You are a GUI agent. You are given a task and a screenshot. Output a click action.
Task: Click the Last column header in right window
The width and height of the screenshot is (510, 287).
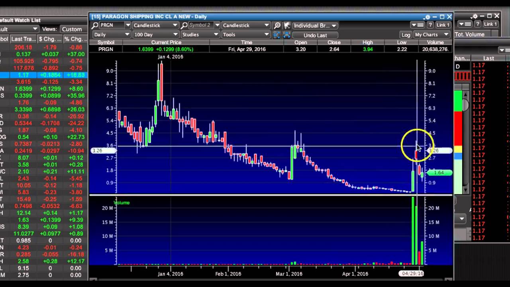click(488, 58)
